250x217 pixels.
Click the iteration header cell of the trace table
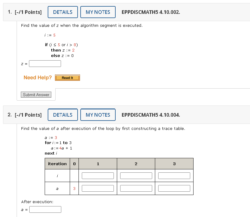[57, 164]
